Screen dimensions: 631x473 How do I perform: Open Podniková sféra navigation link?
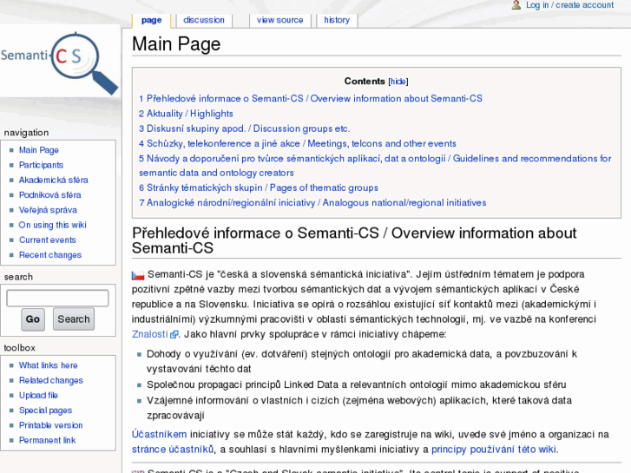[49, 194]
